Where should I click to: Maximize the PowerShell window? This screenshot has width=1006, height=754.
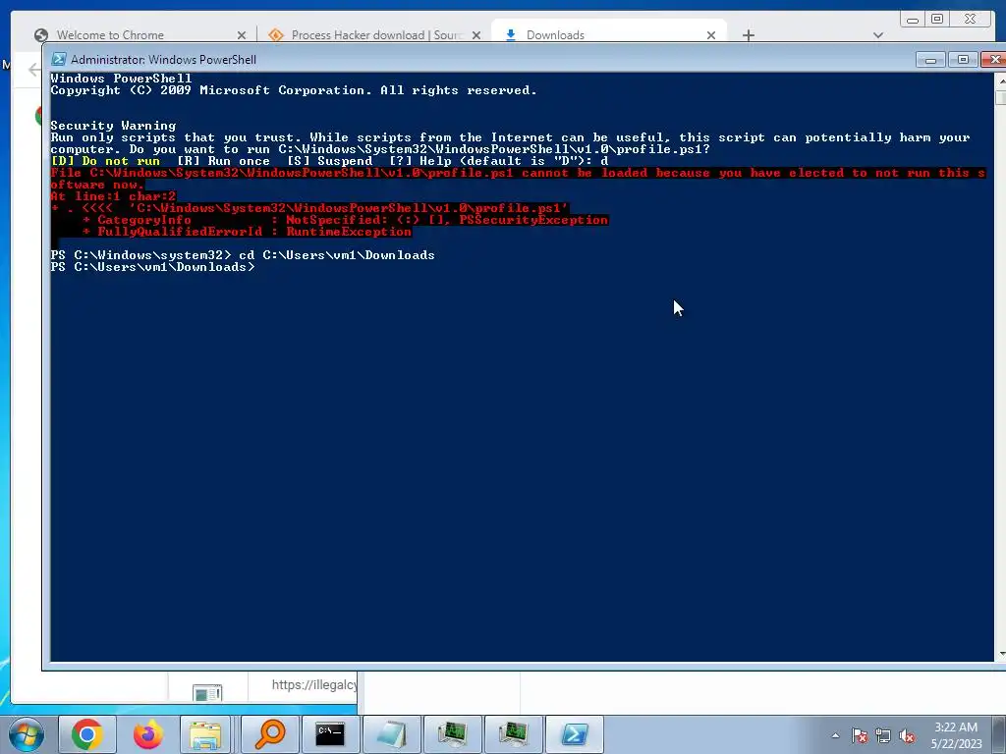coord(963,60)
